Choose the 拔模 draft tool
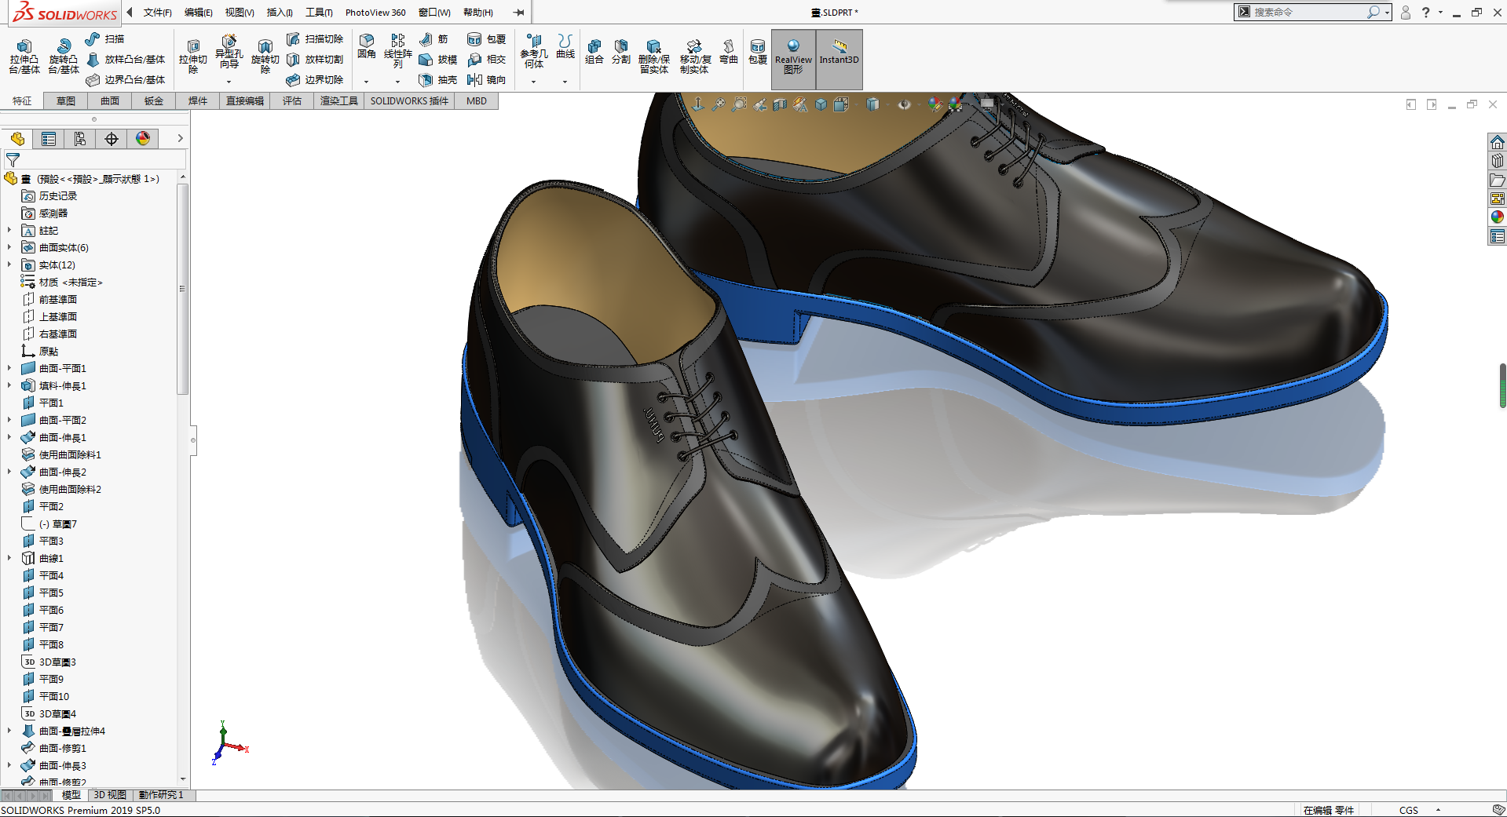Screen dimensions: 1507x817 pos(438,59)
